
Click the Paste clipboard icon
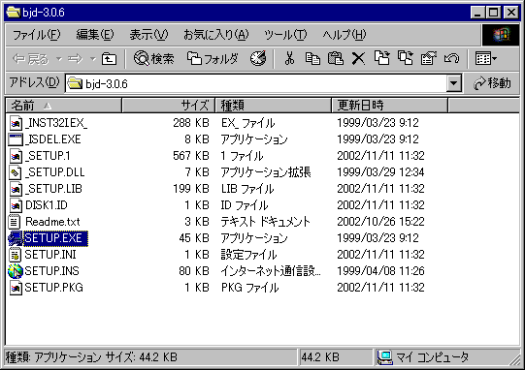coord(336,58)
